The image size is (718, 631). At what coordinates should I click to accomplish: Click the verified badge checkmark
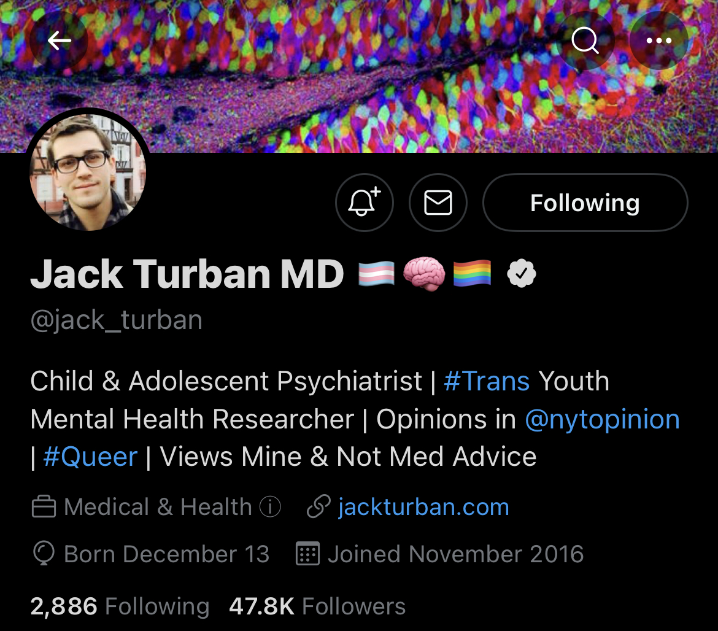click(x=522, y=273)
